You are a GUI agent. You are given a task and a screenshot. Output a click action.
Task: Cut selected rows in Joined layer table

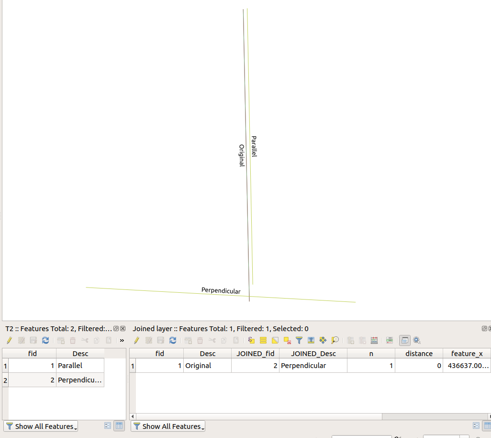(x=212, y=340)
